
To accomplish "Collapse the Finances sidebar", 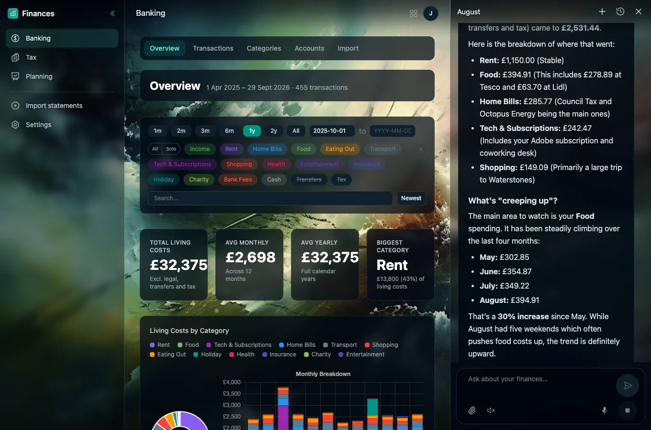I will (112, 13).
